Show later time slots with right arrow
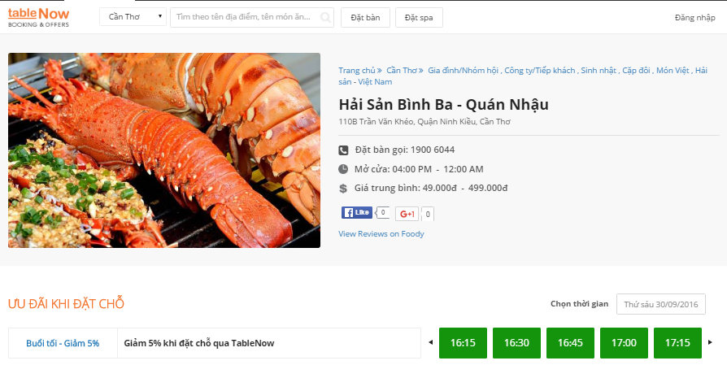This screenshot has height=365, width=727. [710, 343]
